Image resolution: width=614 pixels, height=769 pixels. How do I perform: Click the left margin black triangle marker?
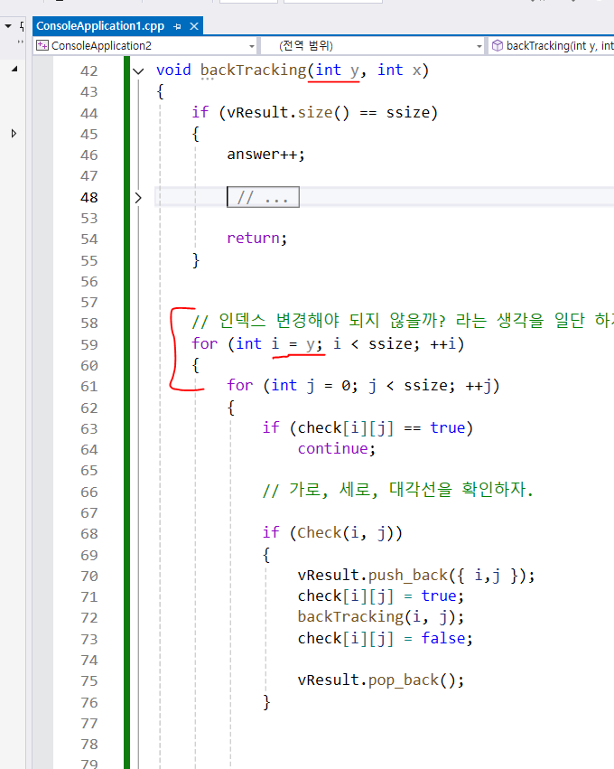pyautogui.click(x=14, y=70)
